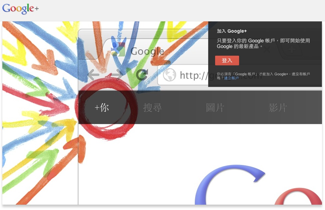The height and width of the screenshot is (210, 325).
Task: Switch to the 圖片 tab
Action: [x=215, y=107]
